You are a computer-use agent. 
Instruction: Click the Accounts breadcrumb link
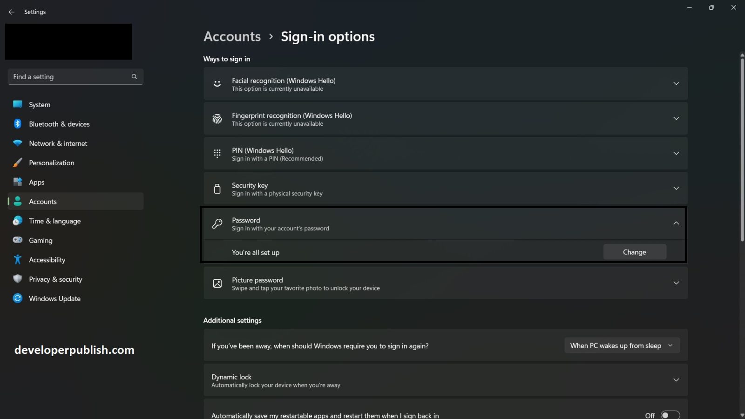pos(232,36)
